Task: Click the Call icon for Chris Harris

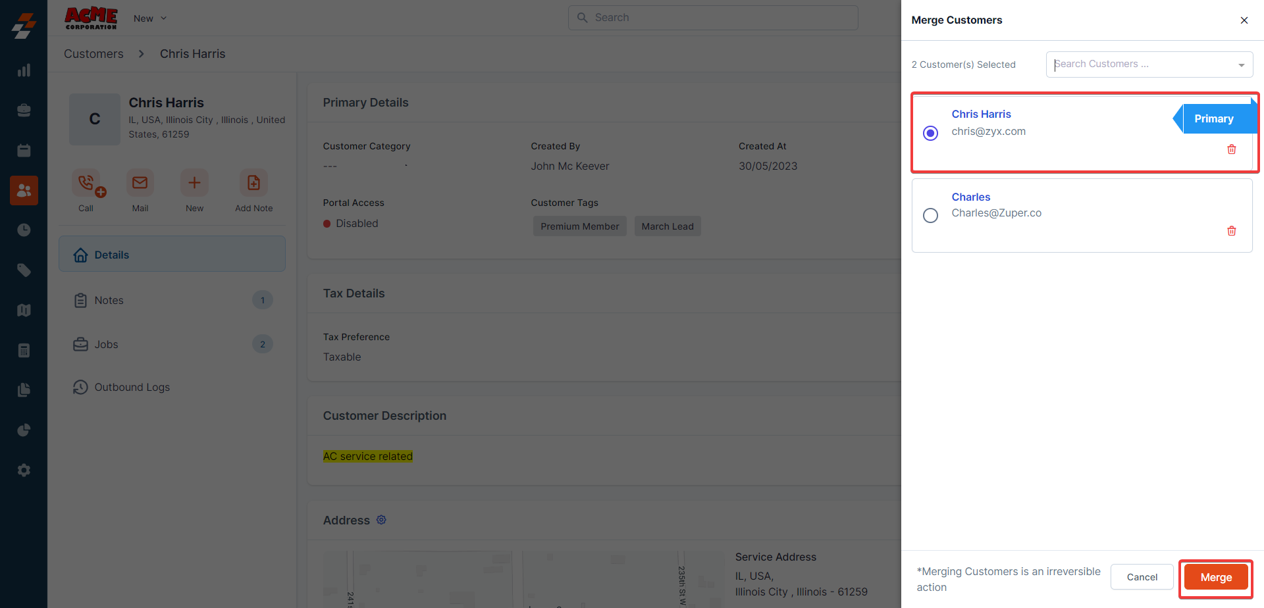Action: 86,183
